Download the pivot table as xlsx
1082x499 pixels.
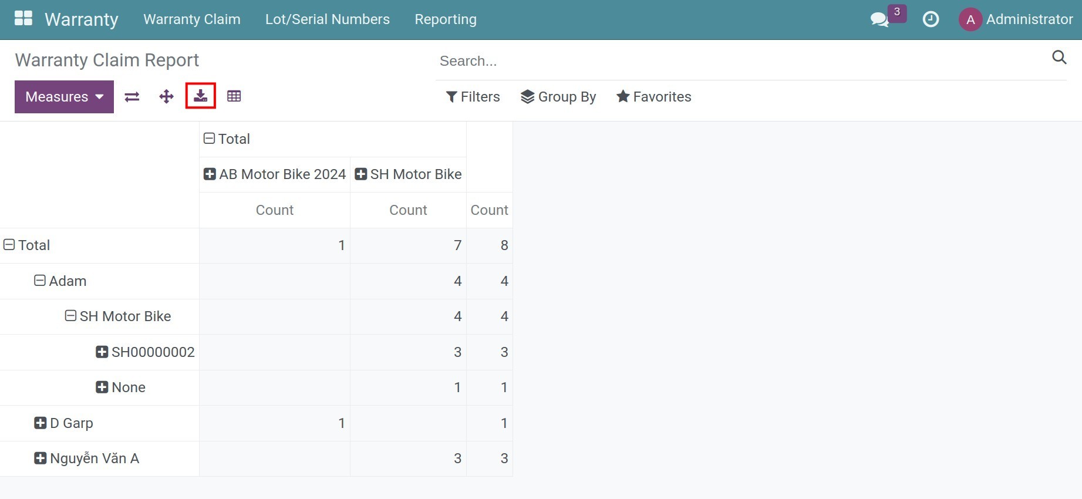point(201,96)
